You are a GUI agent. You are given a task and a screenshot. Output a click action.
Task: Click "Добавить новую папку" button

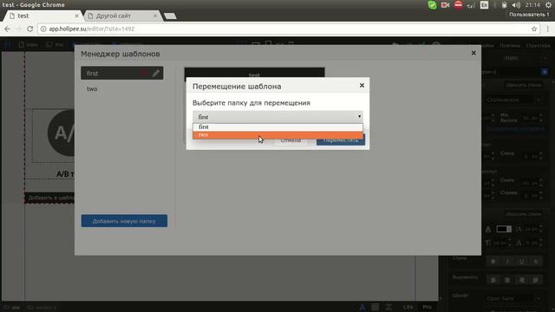(x=124, y=221)
